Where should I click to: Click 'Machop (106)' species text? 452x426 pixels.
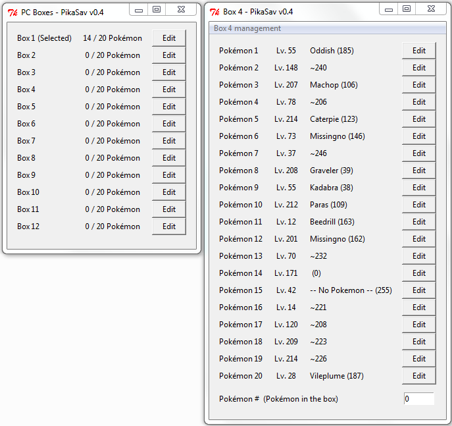[x=334, y=85]
